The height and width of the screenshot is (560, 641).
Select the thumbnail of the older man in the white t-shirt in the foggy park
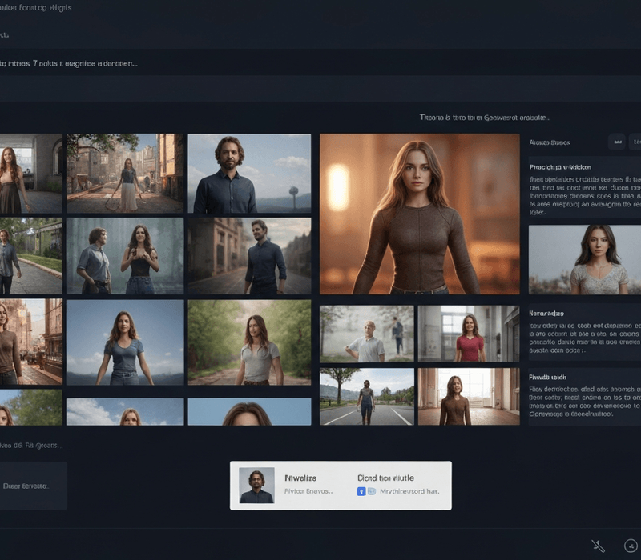367,334
